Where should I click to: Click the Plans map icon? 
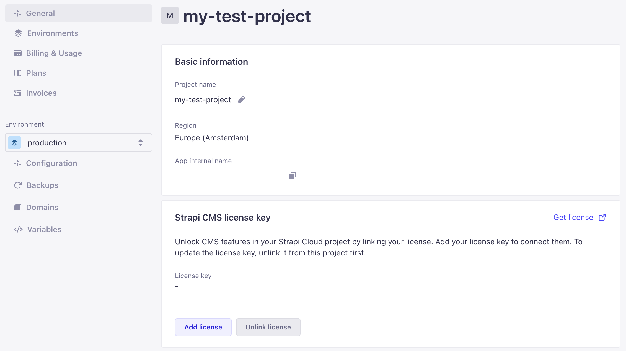coord(18,73)
